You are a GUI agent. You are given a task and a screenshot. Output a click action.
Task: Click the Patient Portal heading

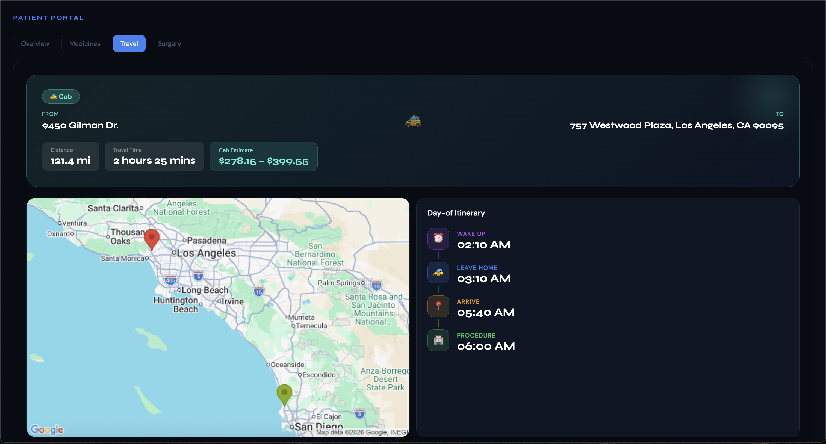tap(48, 18)
